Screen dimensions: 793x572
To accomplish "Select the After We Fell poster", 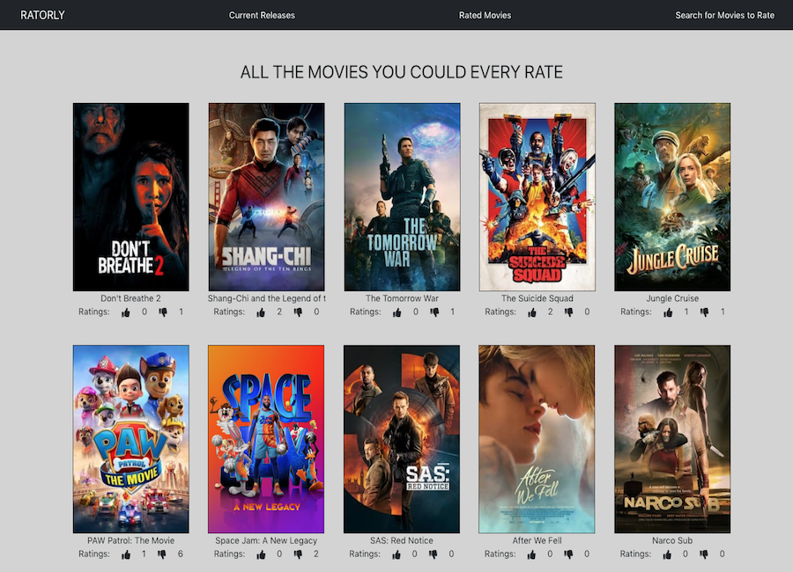I will click(x=537, y=439).
